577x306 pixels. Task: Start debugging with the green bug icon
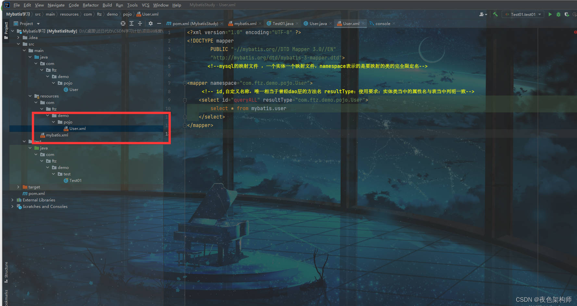[558, 14]
